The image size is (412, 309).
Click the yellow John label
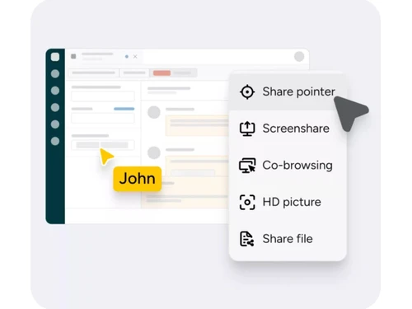click(138, 179)
